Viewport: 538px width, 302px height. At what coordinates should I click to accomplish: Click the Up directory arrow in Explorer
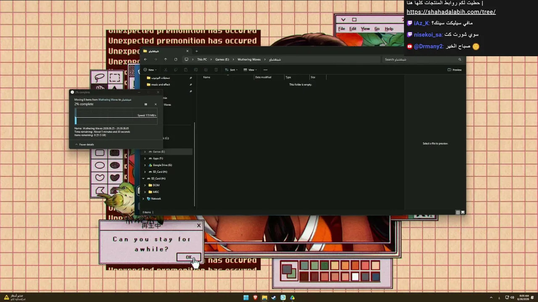point(166,60)
